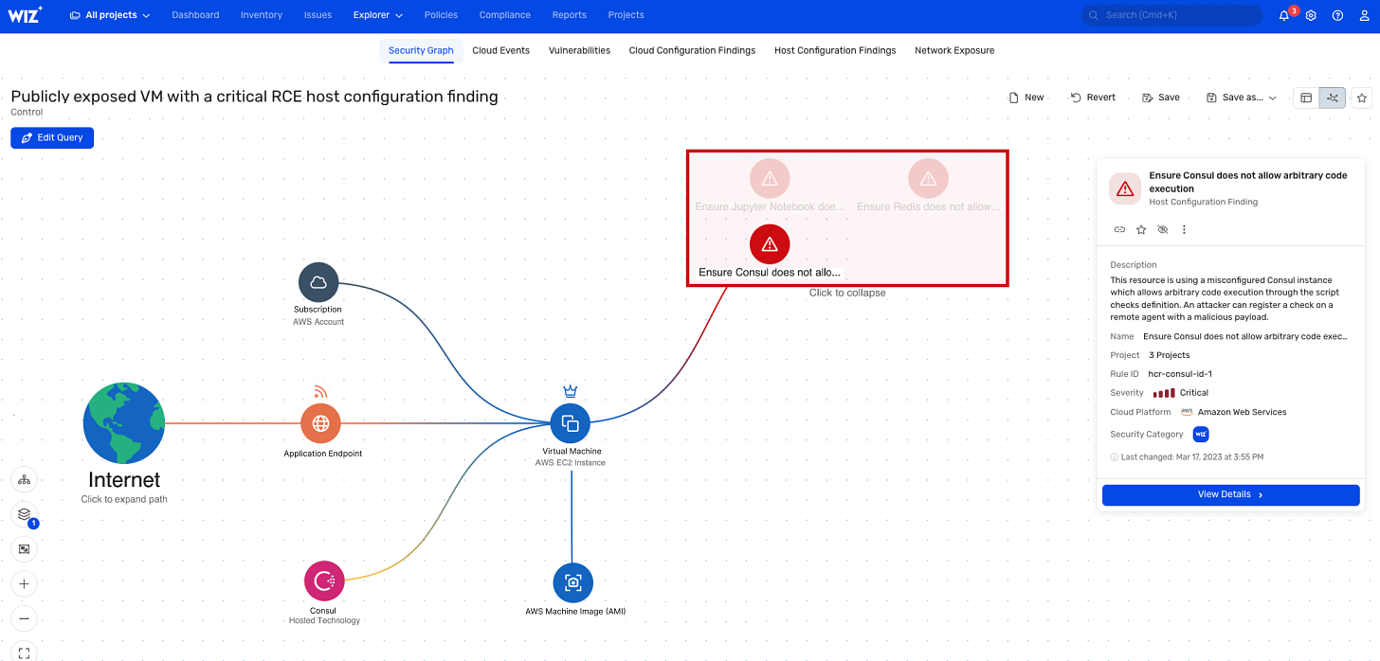This screenshot has width=1380, height=661.
Task: Click the query title text
Action: pyautogui.click(x=254, y=97)
